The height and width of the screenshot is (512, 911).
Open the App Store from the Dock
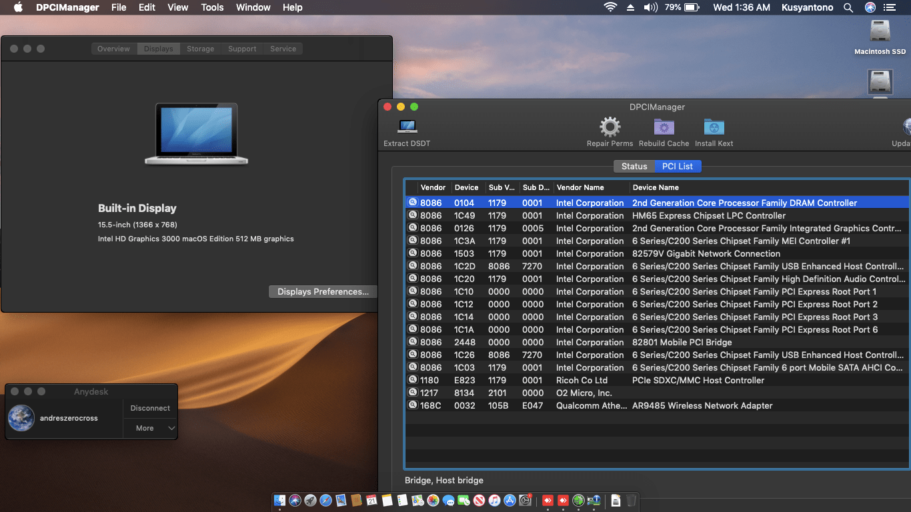(x=510, y=500)
